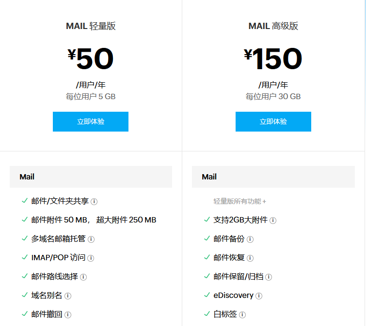Image resolution: width=366 pixels, height=326 pixels.
Task: Click 立即体验 button for MAIL 高级版
Action: [x=273, y=121]
